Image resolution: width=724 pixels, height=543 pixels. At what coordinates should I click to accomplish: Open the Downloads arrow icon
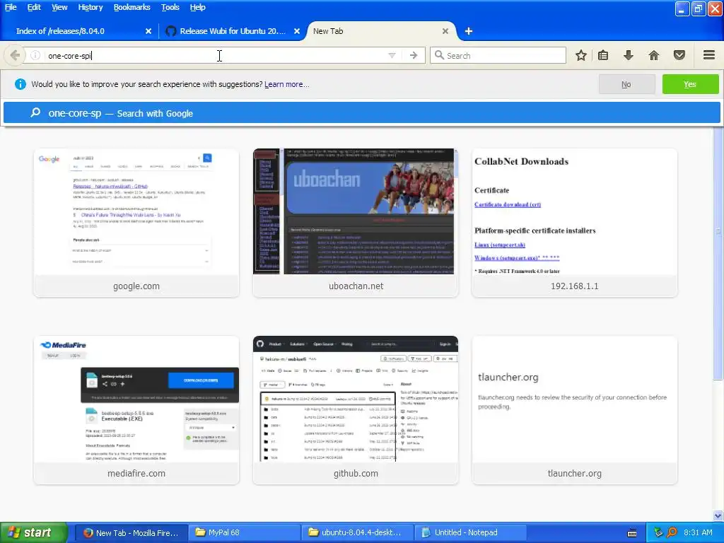click(x=629, y=55)
